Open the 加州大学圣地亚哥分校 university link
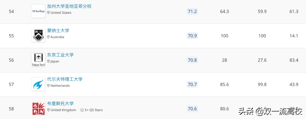The width and height of the screenshot is (306, 119). pyautogui.click(x=69, y=6)
